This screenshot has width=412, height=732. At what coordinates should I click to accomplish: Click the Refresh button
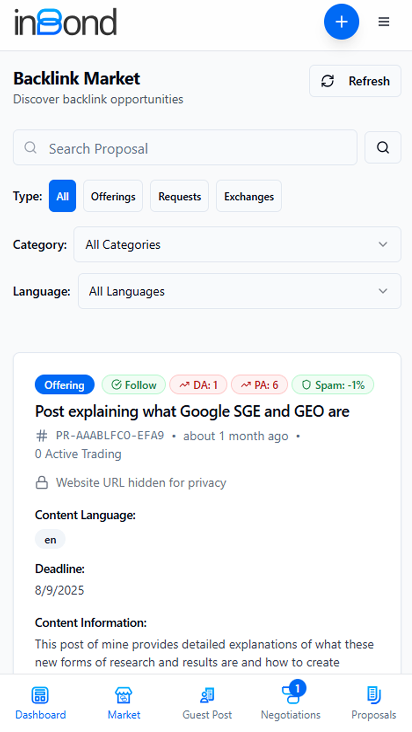(355, 81)
